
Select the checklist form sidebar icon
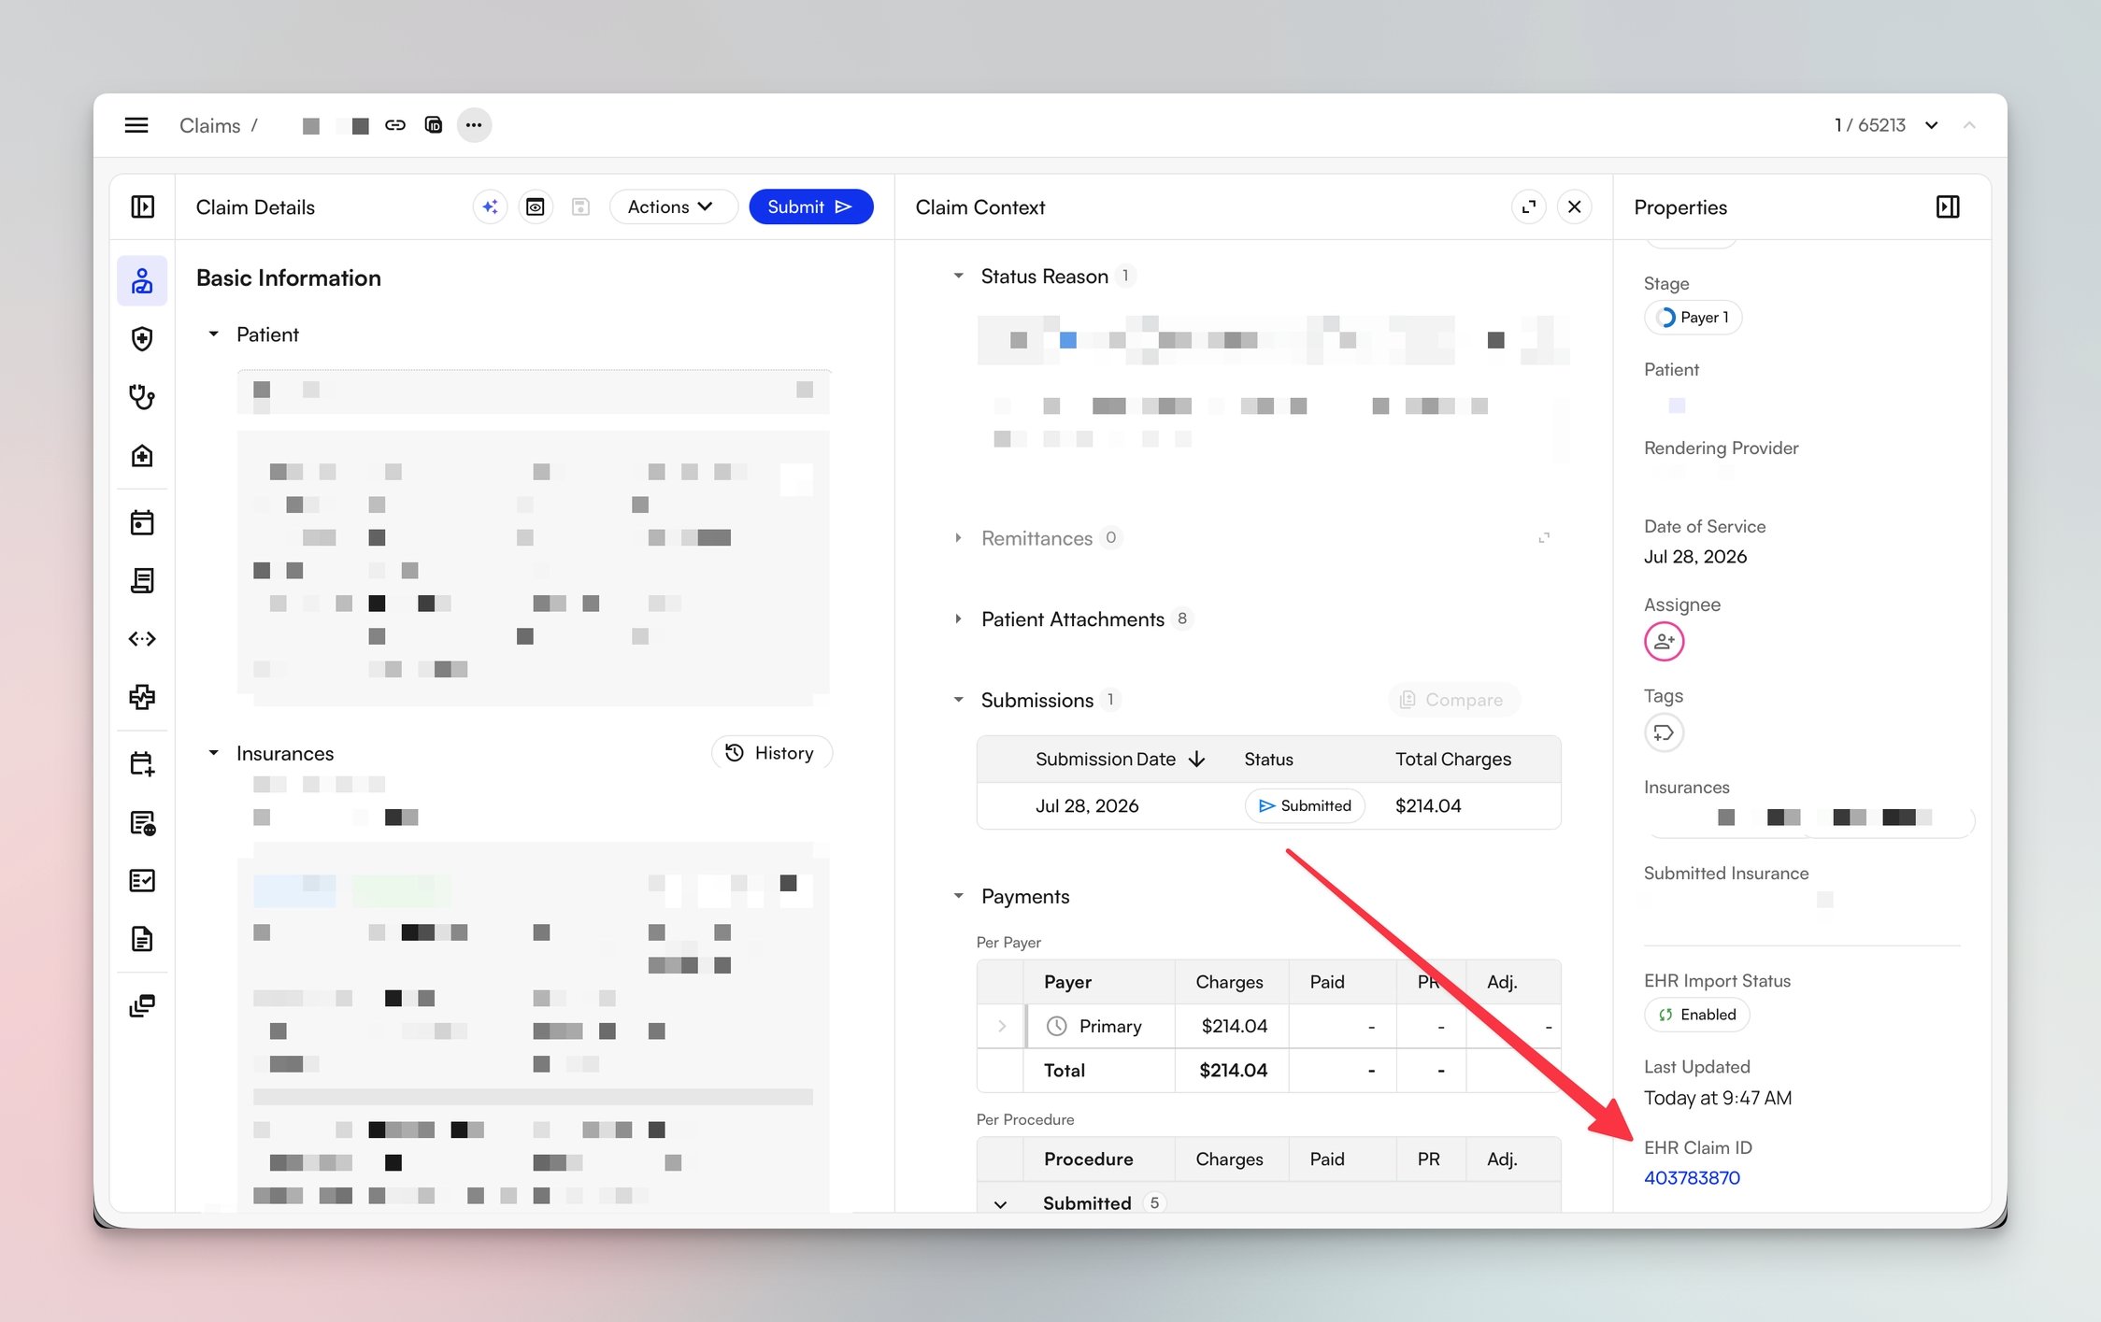click(142, 880)
